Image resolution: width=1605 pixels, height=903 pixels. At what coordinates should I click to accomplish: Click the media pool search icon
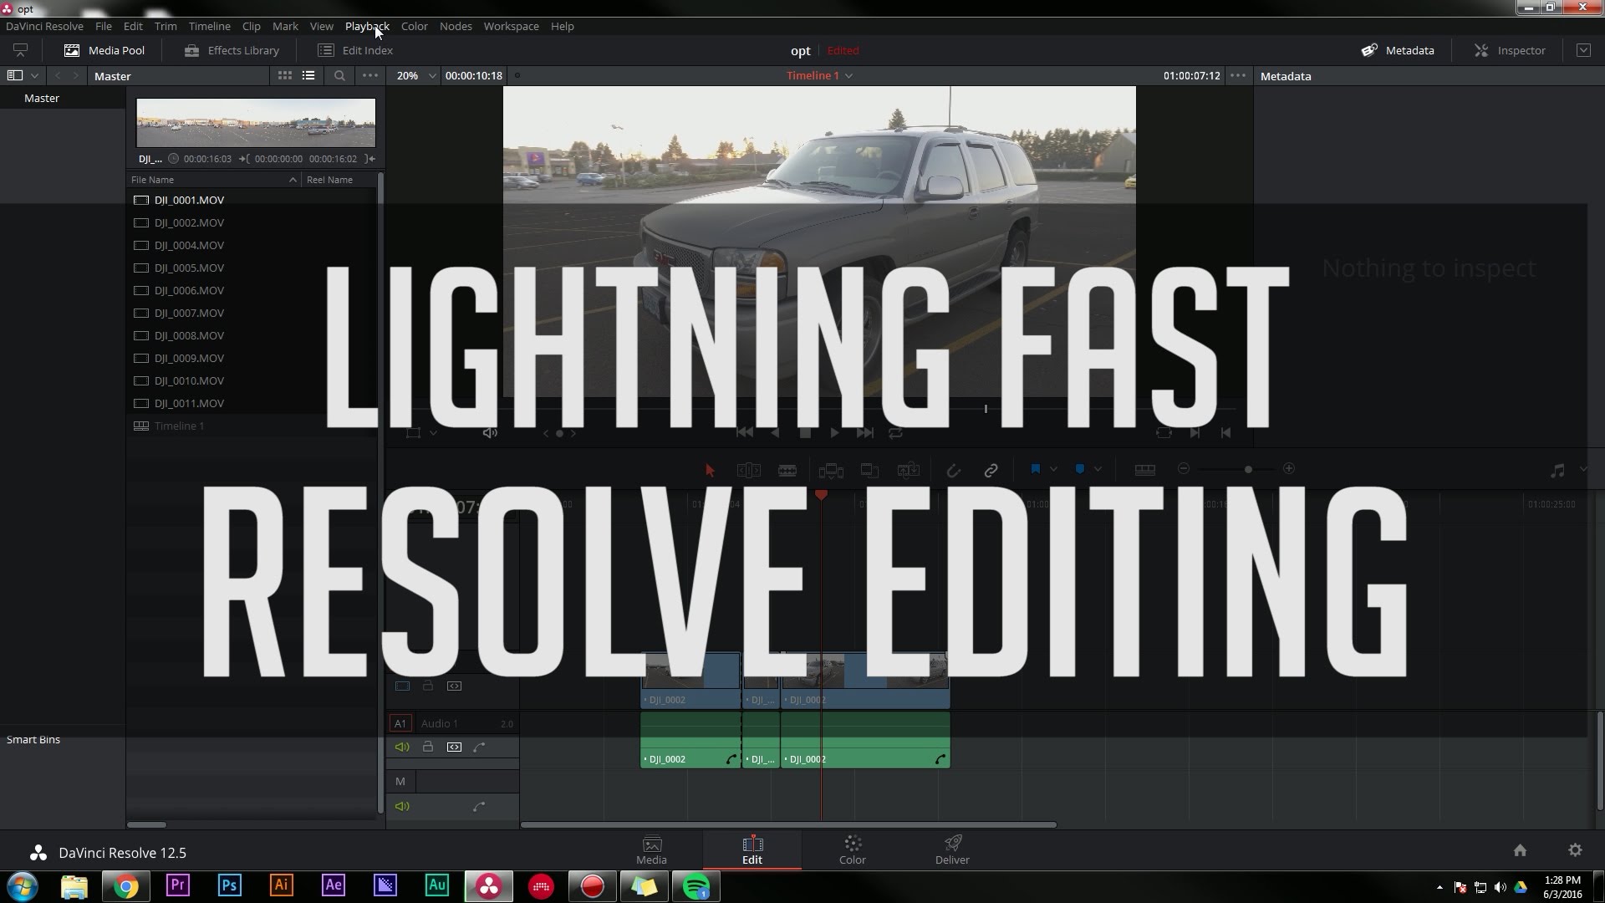339,75
